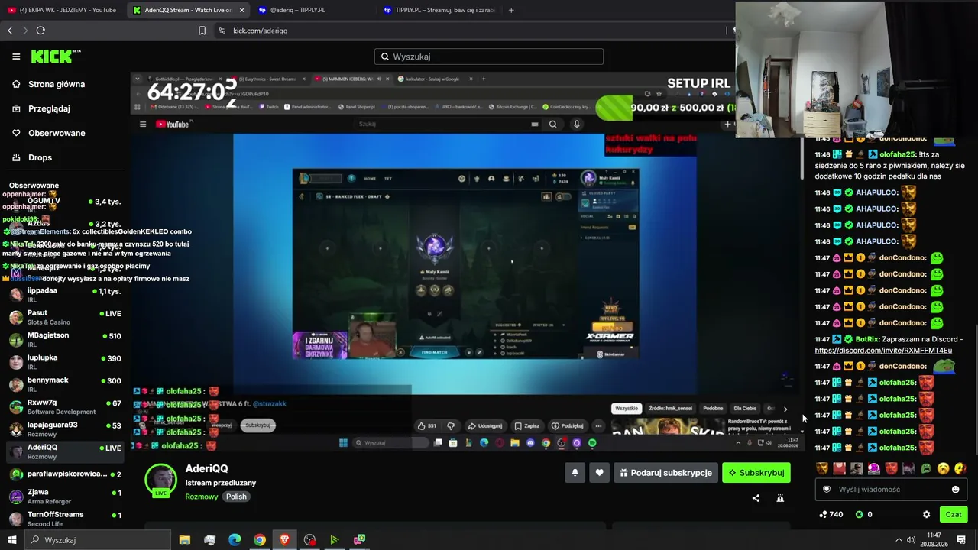This screenshot has width=978, height=550.
Task: Click the green KICK logo
Action: click(56, 57)
